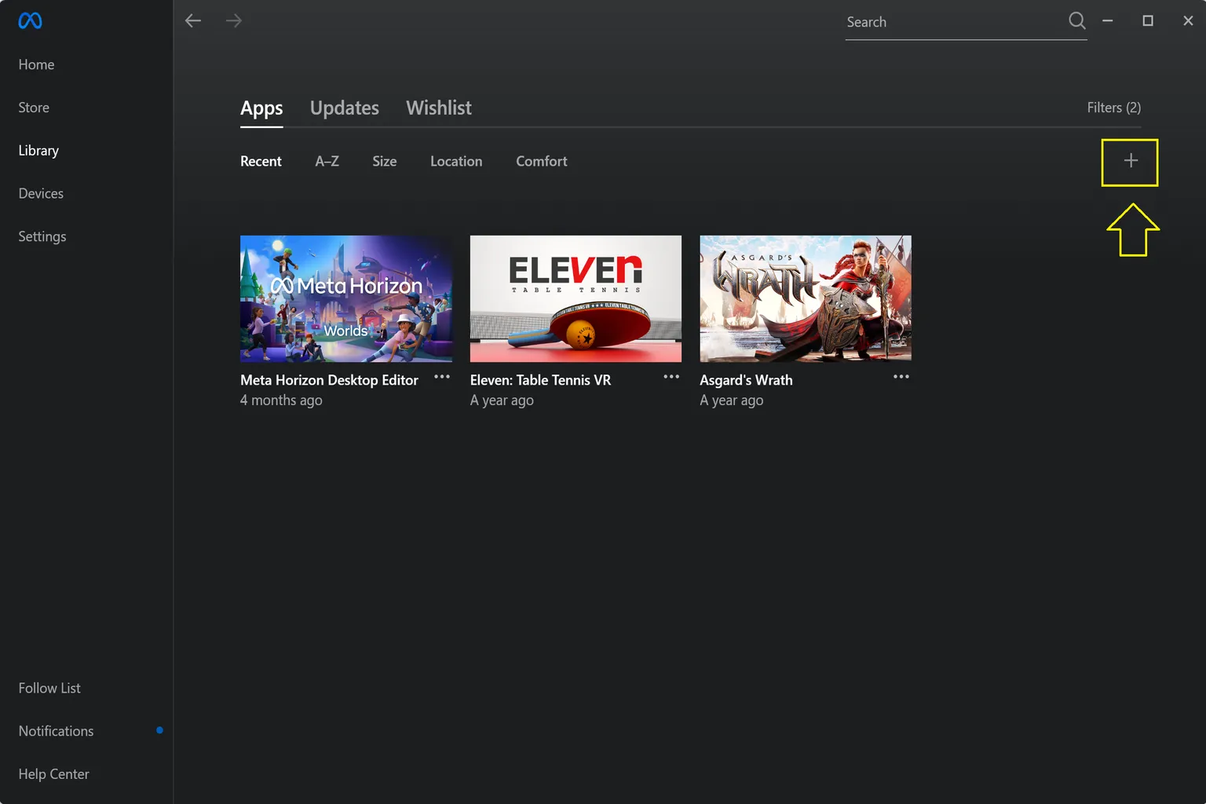Click the Meta Horizon Desktop Editor title
This screenshot has width=1206, height=804.
(x=329, y=380)
